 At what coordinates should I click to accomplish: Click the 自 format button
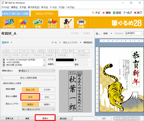tap(4, 51)
